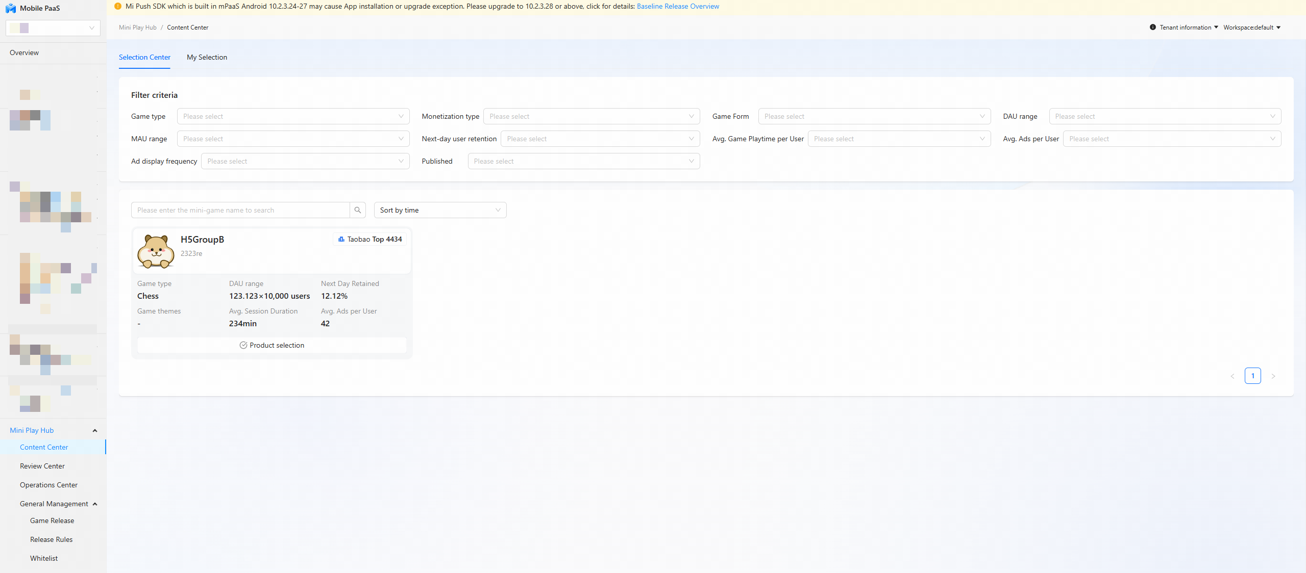Open Avg. Game Playtime per User dropdown
This screenshot has width=1306, height=573.
[x=899, y=139]
